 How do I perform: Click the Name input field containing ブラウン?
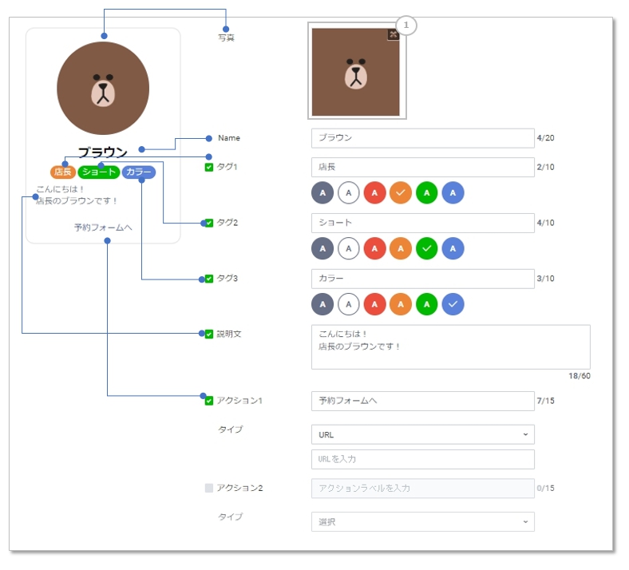tap(422, 138)
